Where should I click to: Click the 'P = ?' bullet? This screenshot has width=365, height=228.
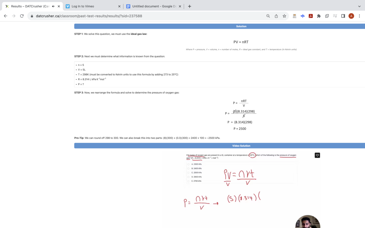coord(81,84)
